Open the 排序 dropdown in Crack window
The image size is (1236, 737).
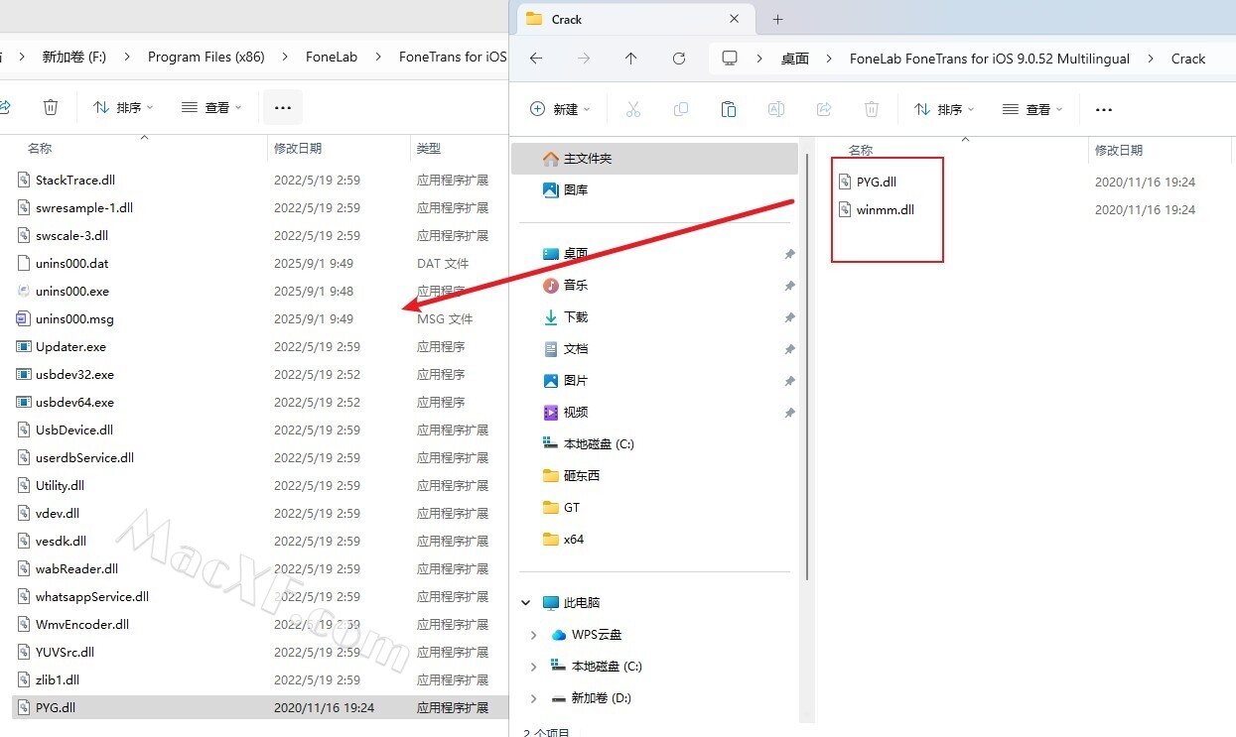point(945,109)
